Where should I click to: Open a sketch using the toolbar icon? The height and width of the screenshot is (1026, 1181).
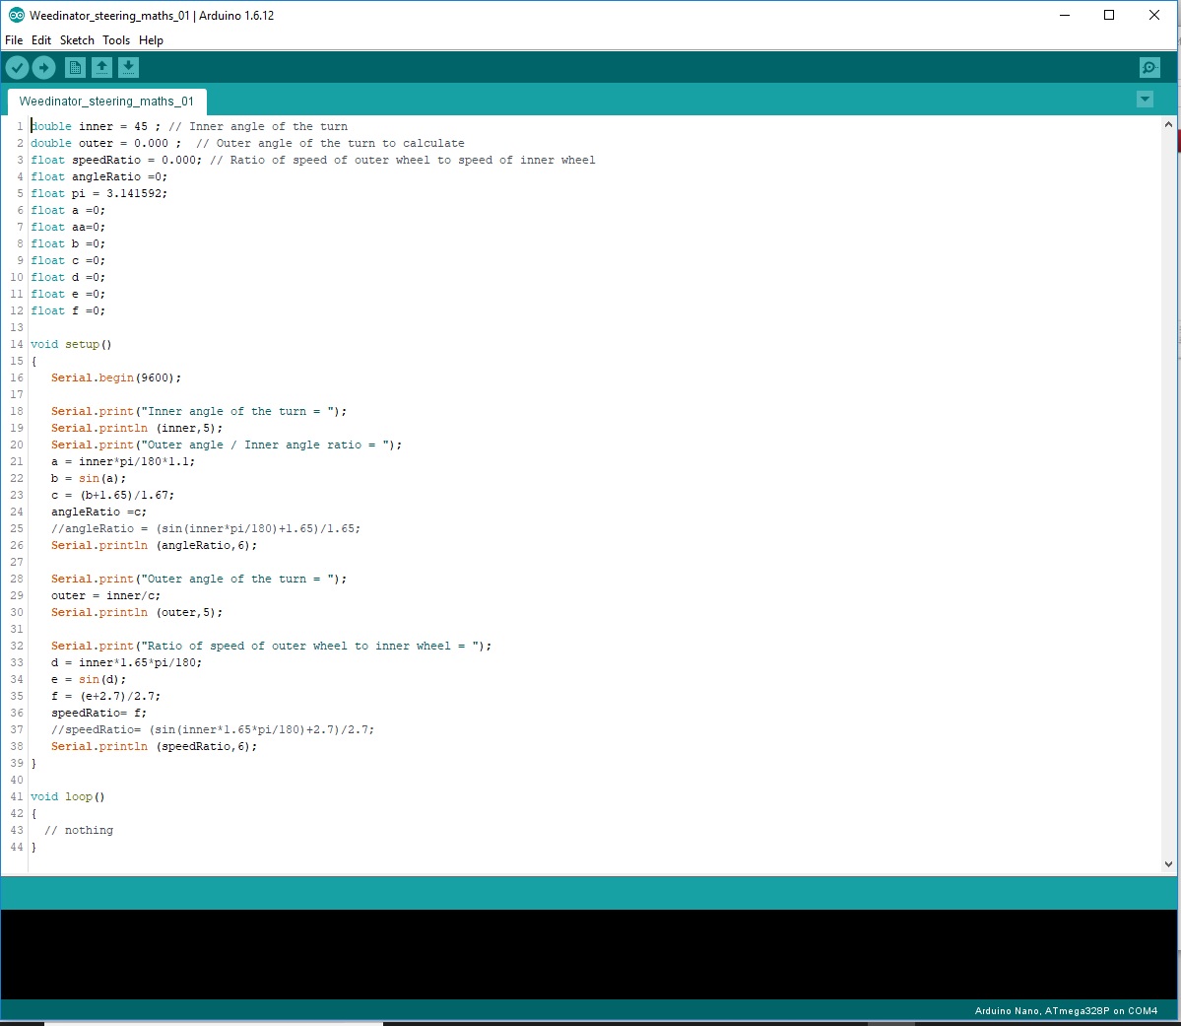[x=102, y=67]
